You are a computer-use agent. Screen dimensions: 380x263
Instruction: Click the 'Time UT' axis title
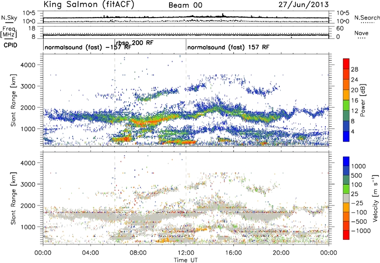[186, 260]
